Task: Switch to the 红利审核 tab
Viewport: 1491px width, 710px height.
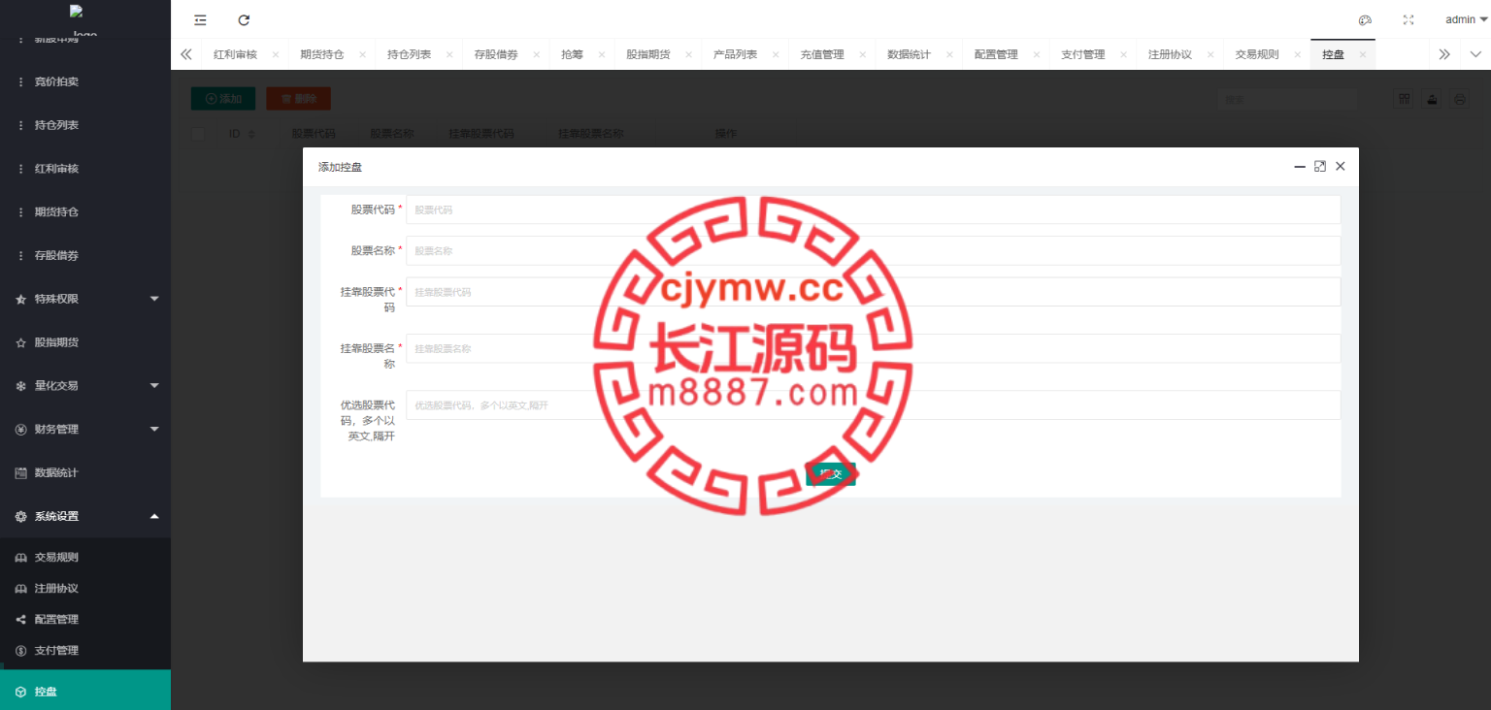Action: click(236, 54)
